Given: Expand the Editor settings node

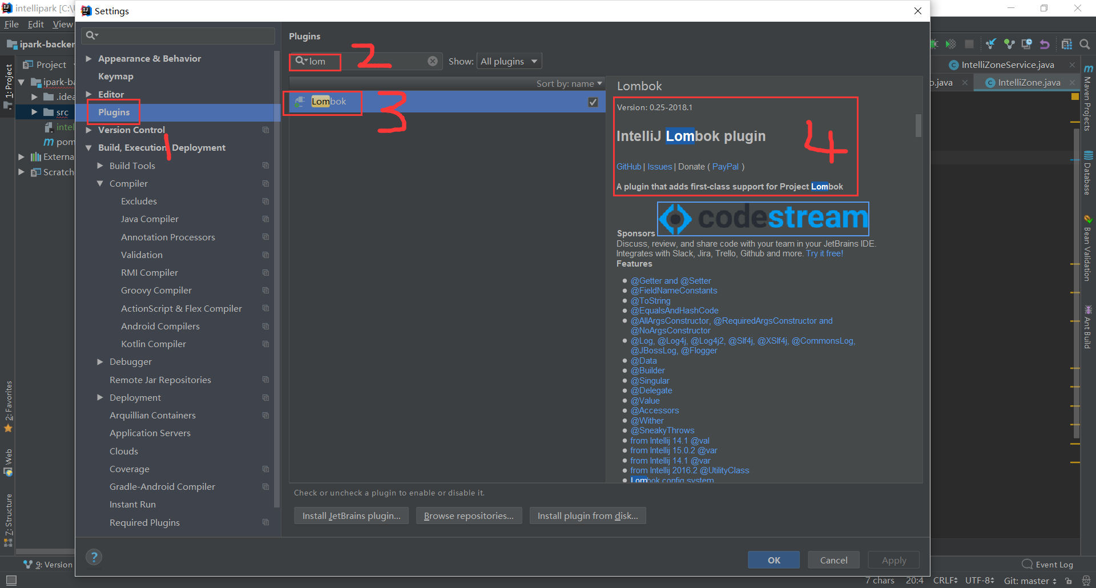Looking at the screenshot, I should (88, 94).
